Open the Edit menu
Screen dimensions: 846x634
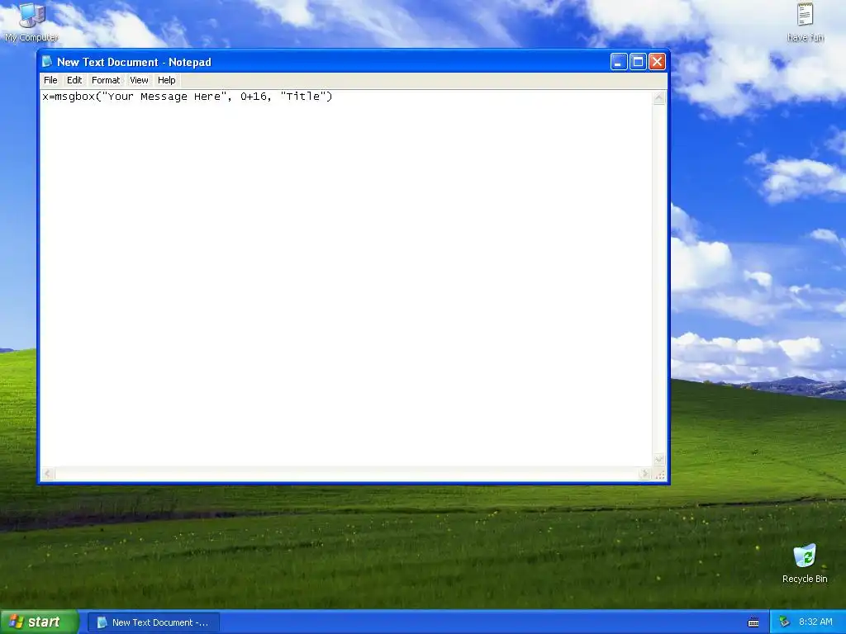(74, 80)
